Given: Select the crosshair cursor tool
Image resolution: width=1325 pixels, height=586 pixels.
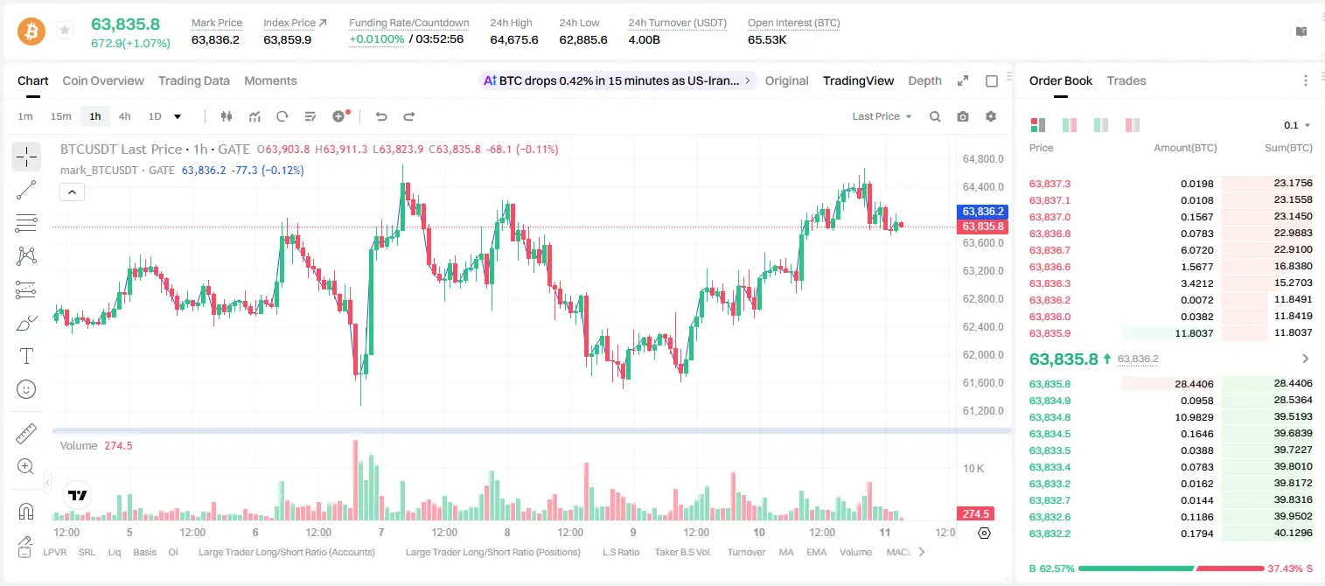Looking at the screenshot, I should [x=26, y=157].
